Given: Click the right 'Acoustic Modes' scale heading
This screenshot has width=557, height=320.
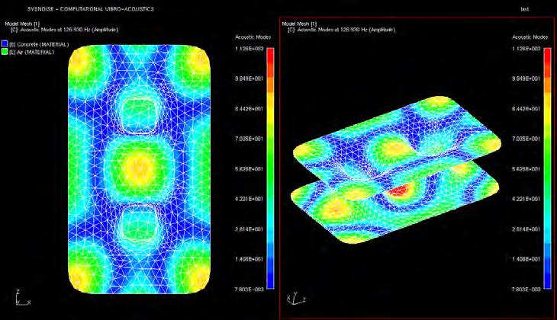Looking at the screenshot, I should click(x=530, y=37).
